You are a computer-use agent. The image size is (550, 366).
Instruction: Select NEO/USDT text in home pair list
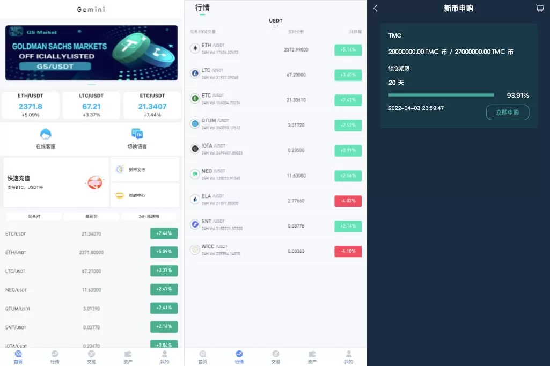(x=16, y=290)
